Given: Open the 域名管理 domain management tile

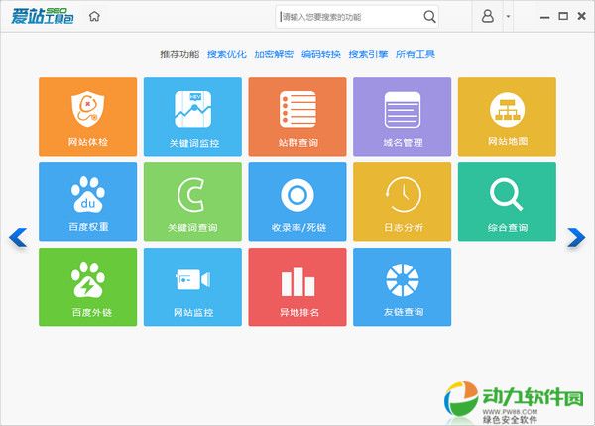Looking at the screenshot, I should [x=402, y=116].
